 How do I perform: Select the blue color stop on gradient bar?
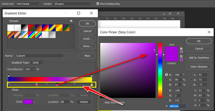pyautogui.click(x=9, y=85)
